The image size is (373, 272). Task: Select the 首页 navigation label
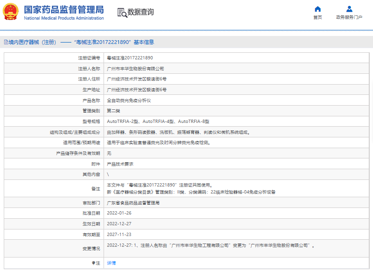(318, 18)
